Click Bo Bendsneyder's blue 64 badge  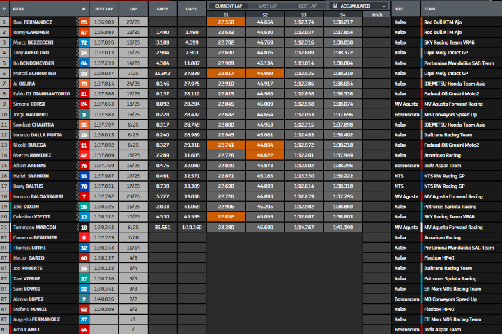click(x=84, y=61)
